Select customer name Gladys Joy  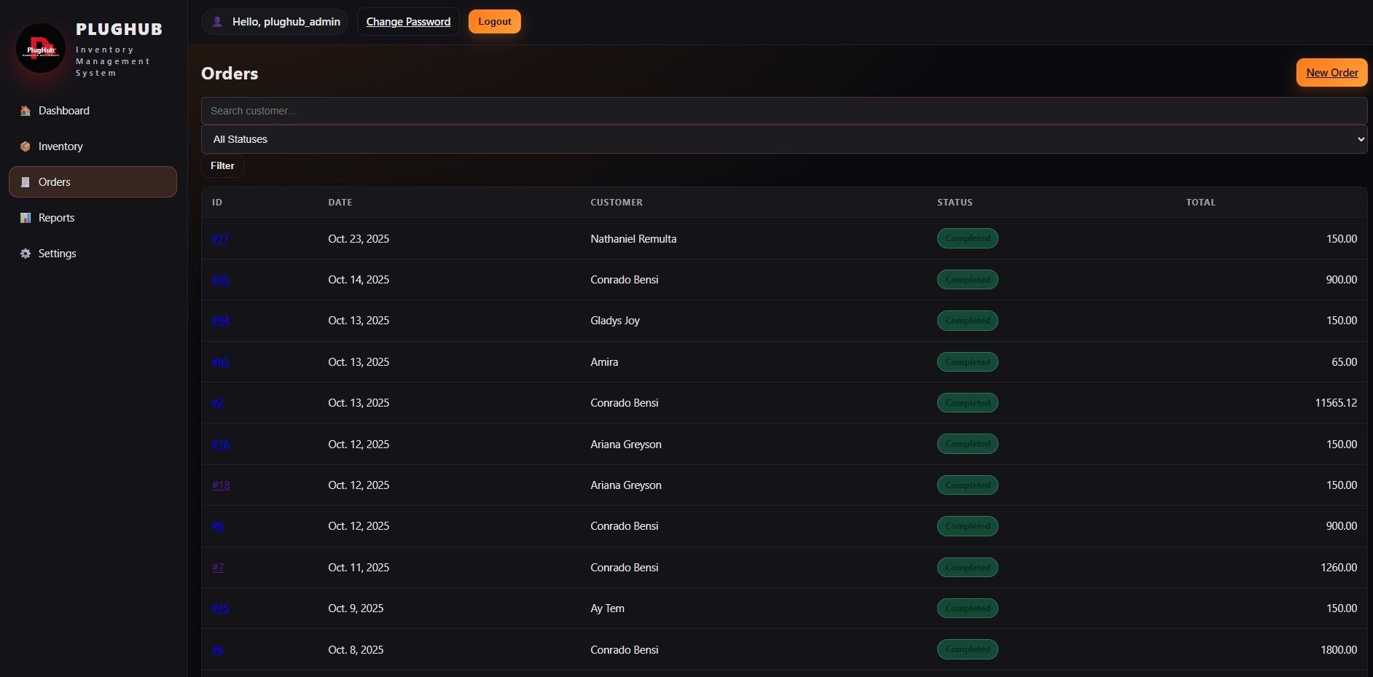615,321
